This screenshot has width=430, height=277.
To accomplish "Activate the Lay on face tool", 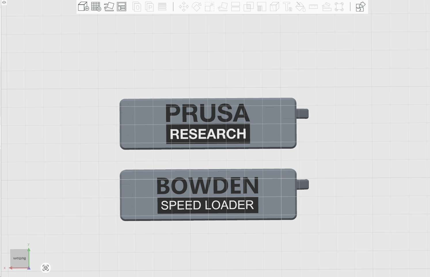I will tap(222, 7).
